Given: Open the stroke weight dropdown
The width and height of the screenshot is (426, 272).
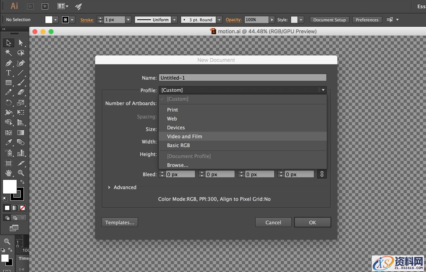Looking at the screenshot, I should pos(128,20).
